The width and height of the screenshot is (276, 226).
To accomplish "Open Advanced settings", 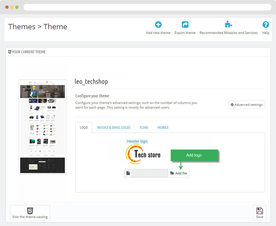I will [246, 104].
